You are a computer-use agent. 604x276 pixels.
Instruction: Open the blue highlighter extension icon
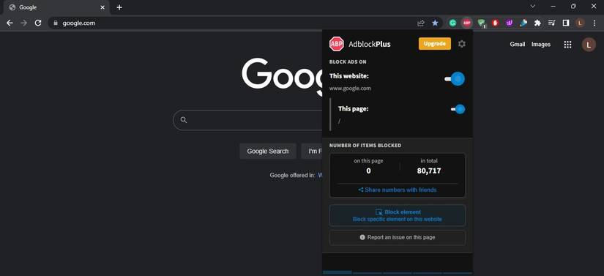point(523,23)
